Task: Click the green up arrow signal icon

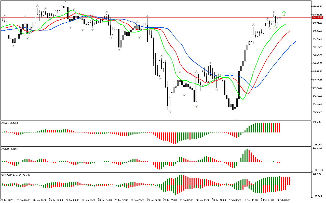Action: click(x=284, y=13)
